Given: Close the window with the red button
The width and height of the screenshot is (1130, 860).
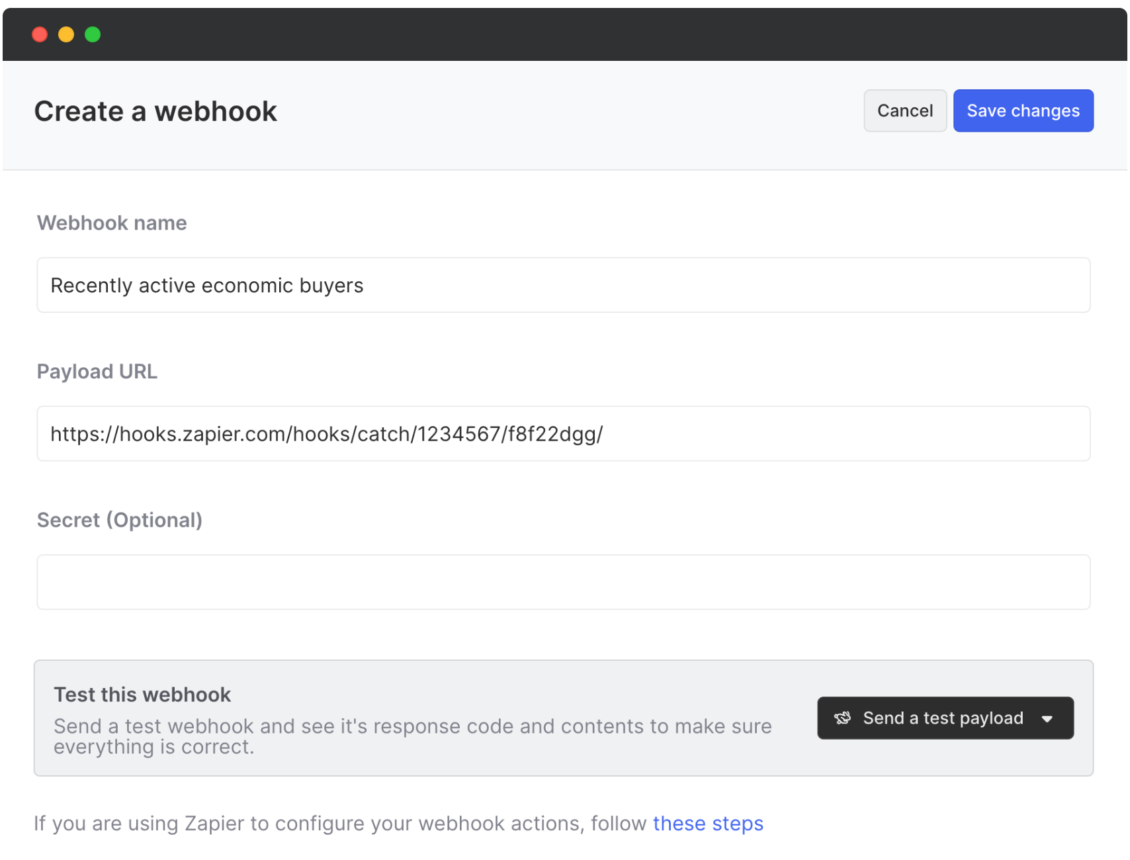Looking at the screenshot, I should coord(40,34).
